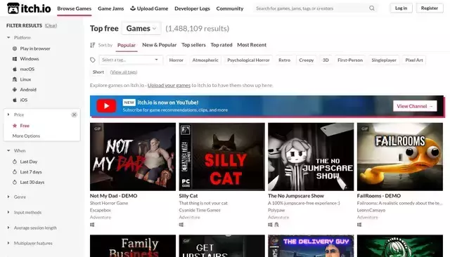Open More Options under Price
Viewport: 450px width, 257px height.
click(x=26, y=136)
